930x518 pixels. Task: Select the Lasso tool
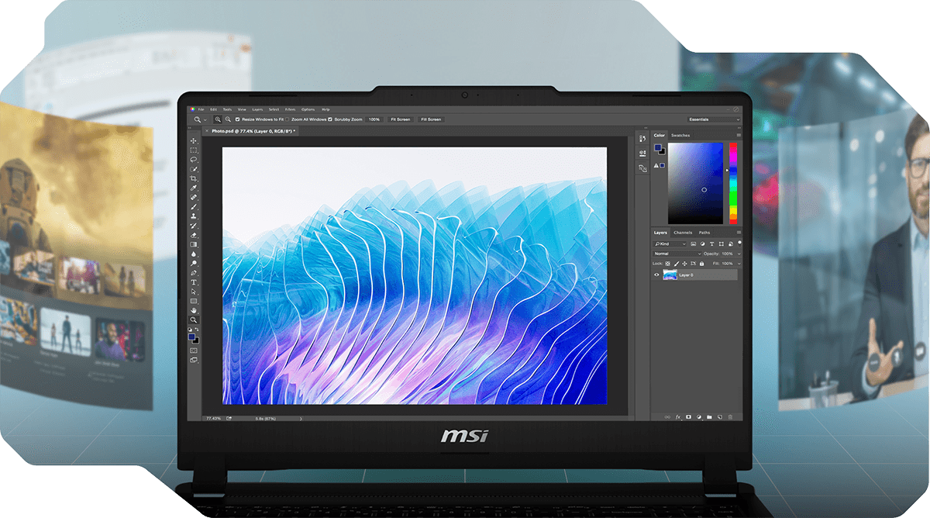pos(194,159)
